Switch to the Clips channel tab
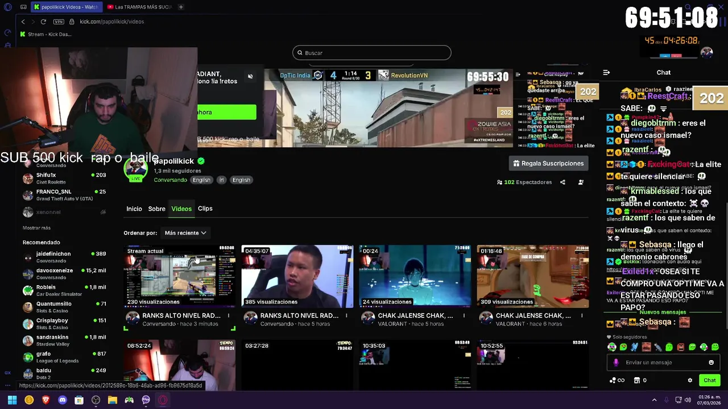The width and height of the screenshot is (728, 409). pos(205,208)
